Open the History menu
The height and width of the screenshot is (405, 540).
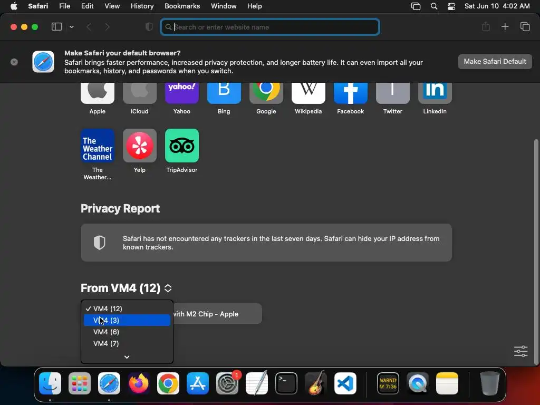[142, 6]
